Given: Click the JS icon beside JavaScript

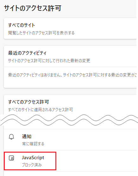Looking at the screenshot, I should 11,158.
